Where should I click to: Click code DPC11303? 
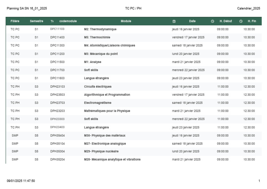click(57, 46)
